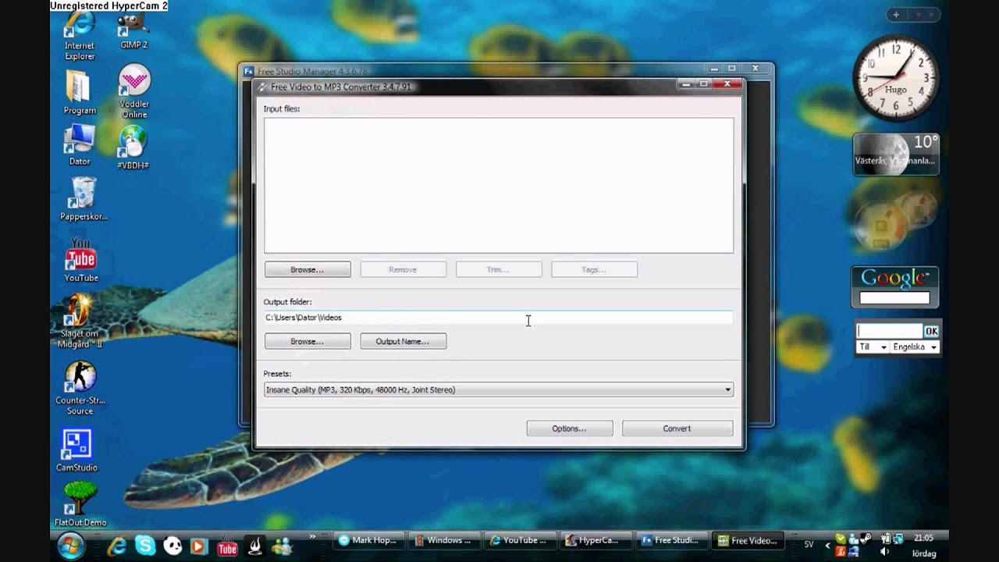Image resolution: width=999 pixels, height=562 pixels.
Task: Click the clock sidebar gadget
Action: 895,79
